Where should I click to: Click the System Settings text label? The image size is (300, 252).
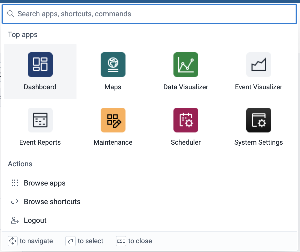pyautogui.click(x=259, y=142)
